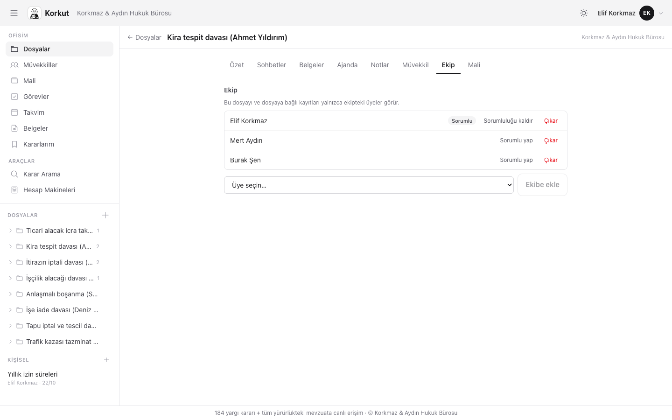Expand the Anlaşmalı boşanma folder
The width and height of the screenshot is (672, 420).
click(x=10, y=294)
